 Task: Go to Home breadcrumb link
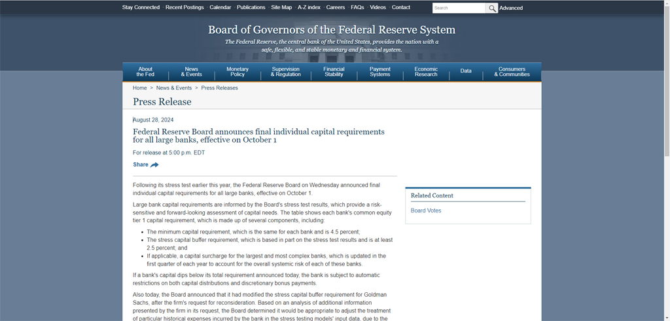139,88
